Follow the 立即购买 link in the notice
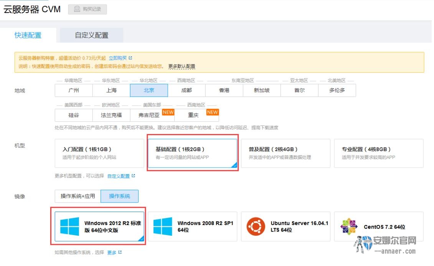Image resolution: width=434 pixels, height=266 pixels. (x=118, y=58)
